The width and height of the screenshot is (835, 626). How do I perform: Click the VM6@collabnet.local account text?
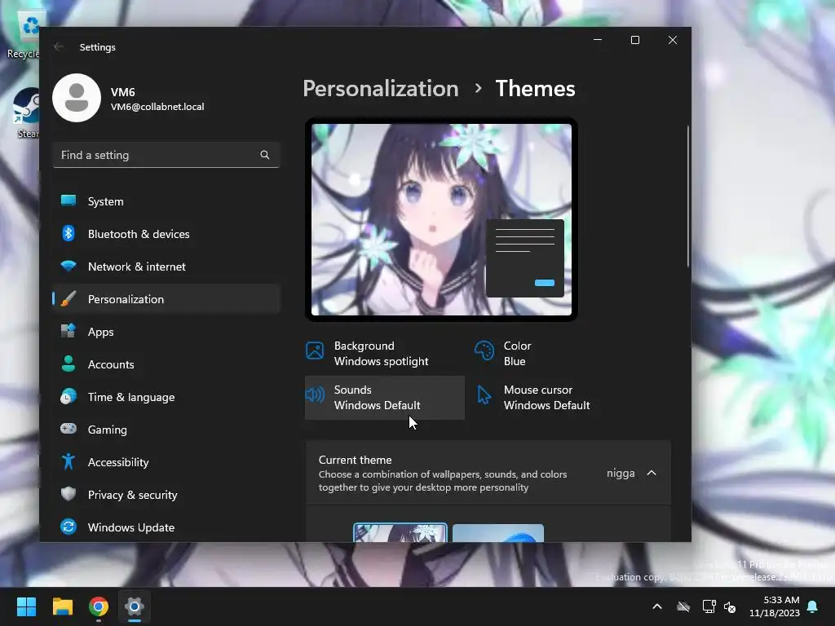coord(157,107)
